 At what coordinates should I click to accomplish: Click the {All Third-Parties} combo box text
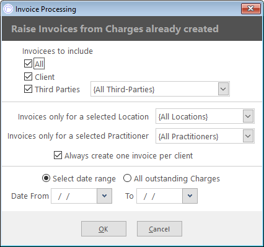click(124, 90)
